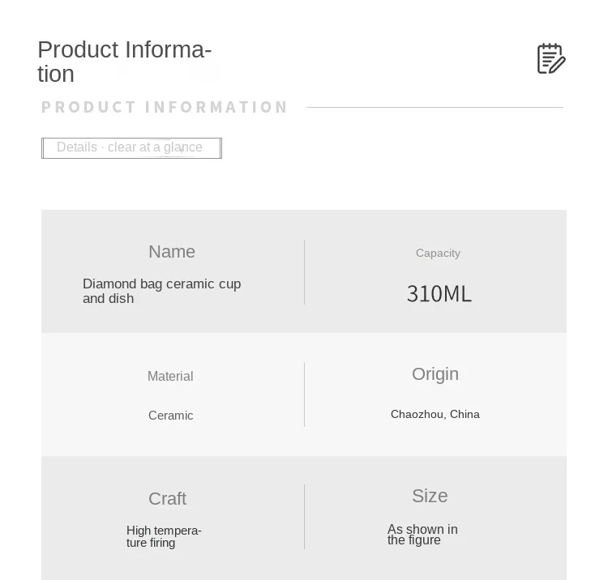Select the 'Size' label
608x580 pixels.
pyautogui.click(x=430, y=496)
